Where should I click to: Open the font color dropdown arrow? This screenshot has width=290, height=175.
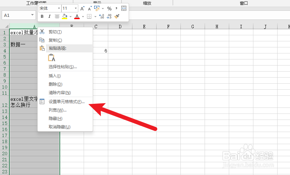coord(83,16)
